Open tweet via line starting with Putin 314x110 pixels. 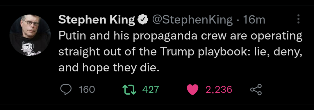(x=181, y=36)
